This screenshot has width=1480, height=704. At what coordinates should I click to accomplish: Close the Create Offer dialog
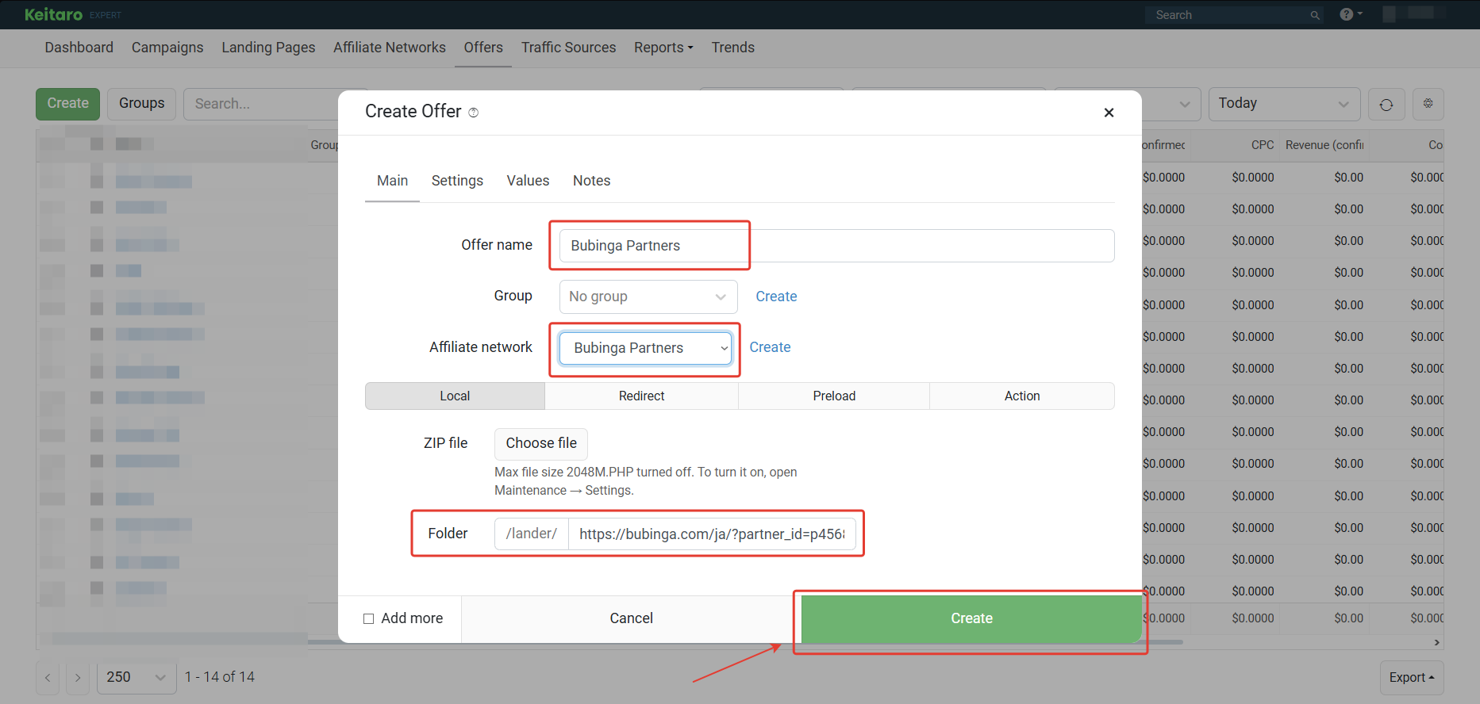pos(1109,113)
